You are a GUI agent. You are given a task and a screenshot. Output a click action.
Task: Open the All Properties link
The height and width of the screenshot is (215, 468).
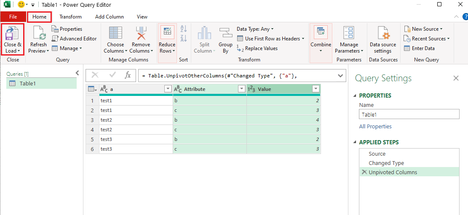pos(375,127)
